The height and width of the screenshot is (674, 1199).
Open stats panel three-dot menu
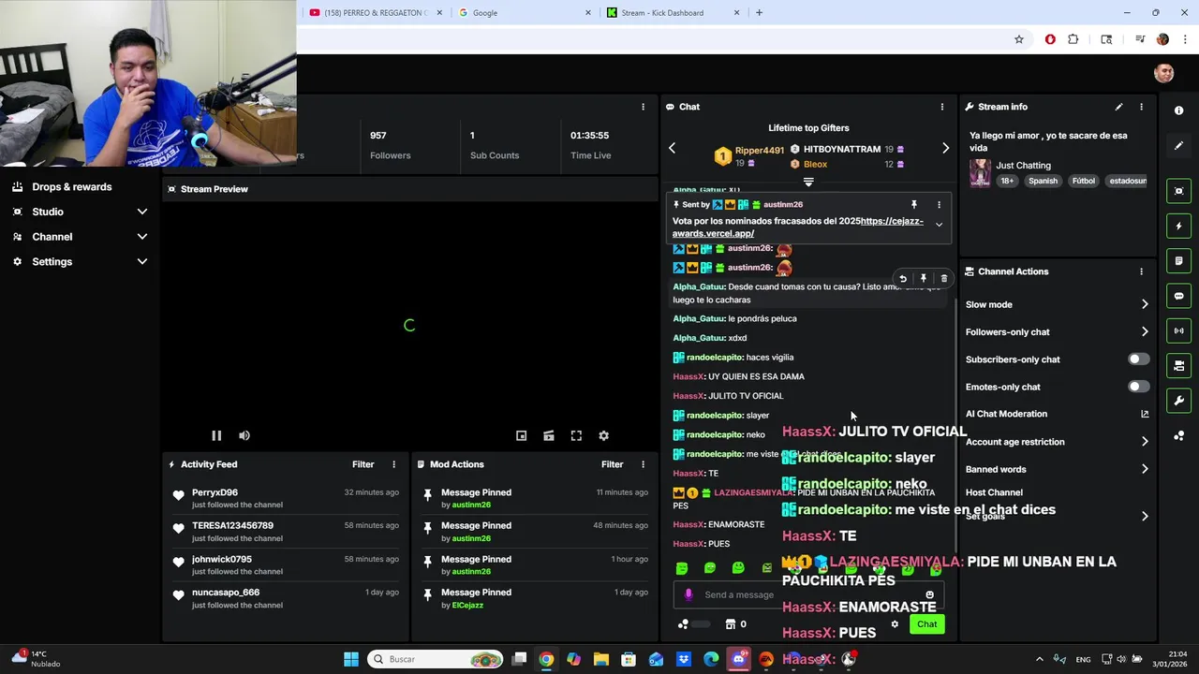643,107
